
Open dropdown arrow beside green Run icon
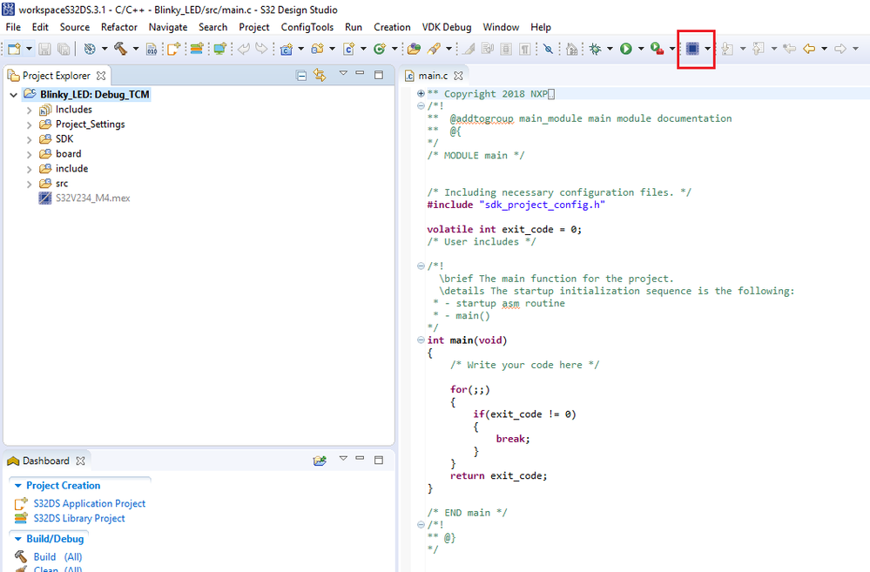(641, 49)
